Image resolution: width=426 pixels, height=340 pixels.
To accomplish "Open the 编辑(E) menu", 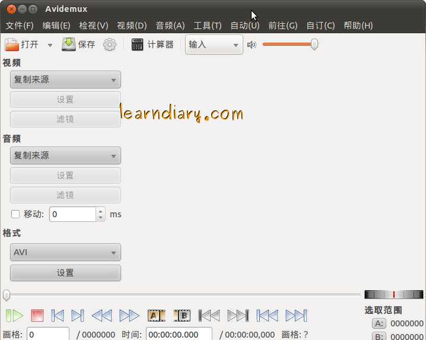I will 56,26.
